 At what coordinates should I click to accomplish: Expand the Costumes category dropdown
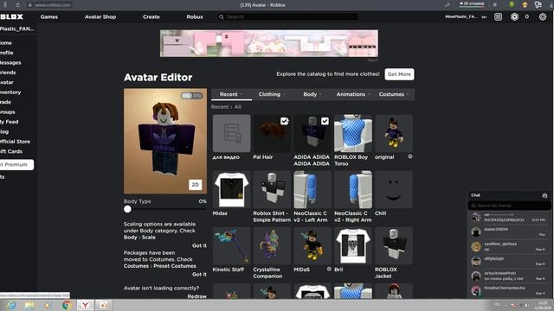pyautogui.click(x=394, y=94)
